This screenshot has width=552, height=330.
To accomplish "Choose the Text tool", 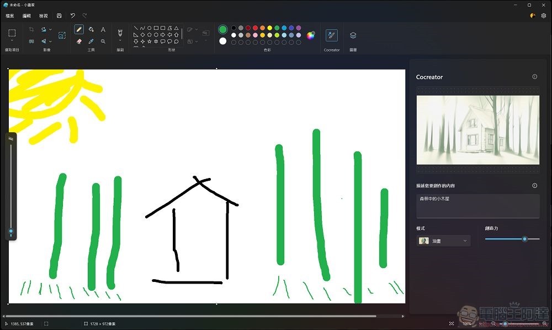I will (103, 29).
